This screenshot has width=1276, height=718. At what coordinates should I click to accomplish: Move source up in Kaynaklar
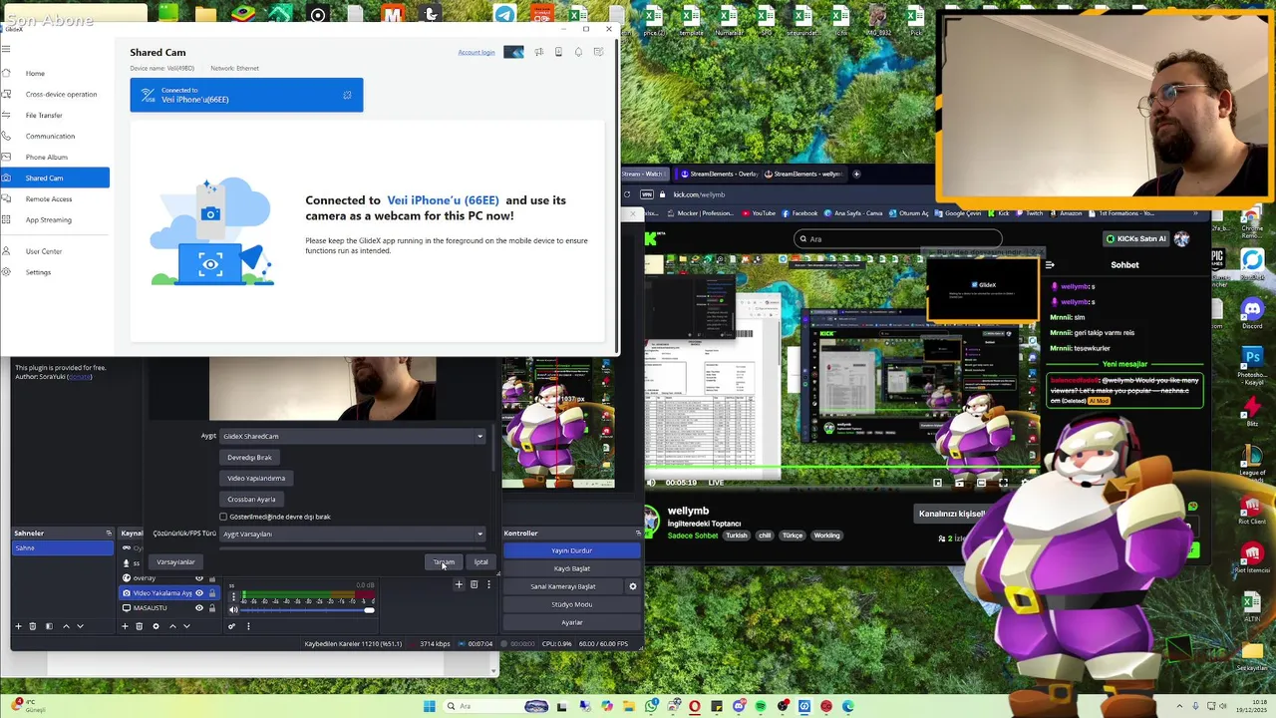click(x=172, y=626)
